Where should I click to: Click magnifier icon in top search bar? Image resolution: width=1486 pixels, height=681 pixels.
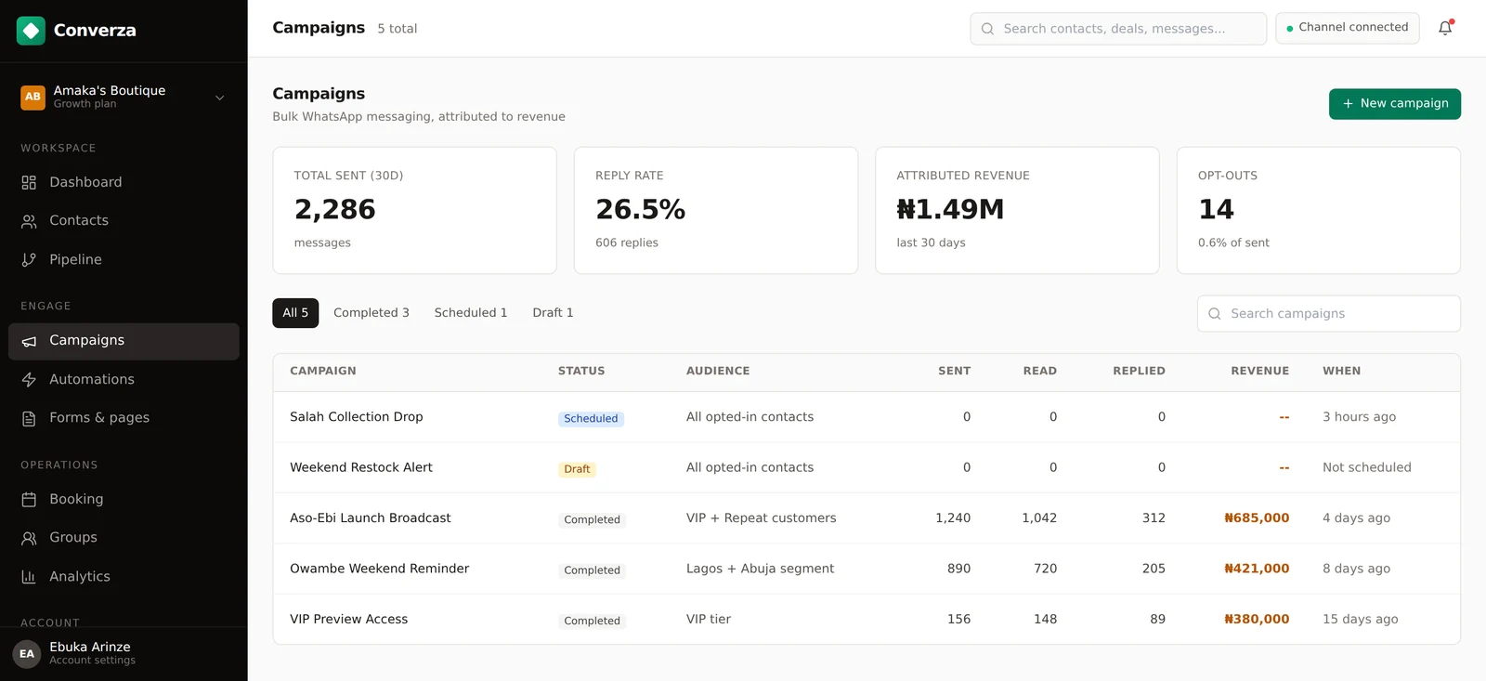(987, 29)
